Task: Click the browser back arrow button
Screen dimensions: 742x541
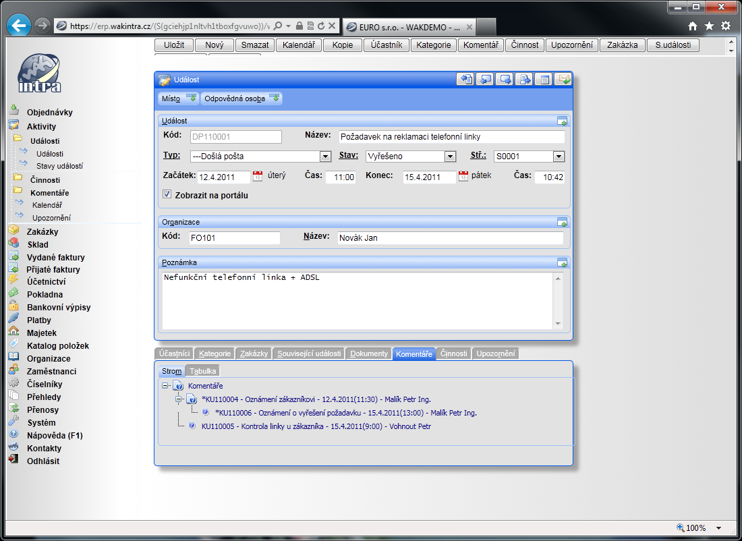Action: (x=20, y=26)
